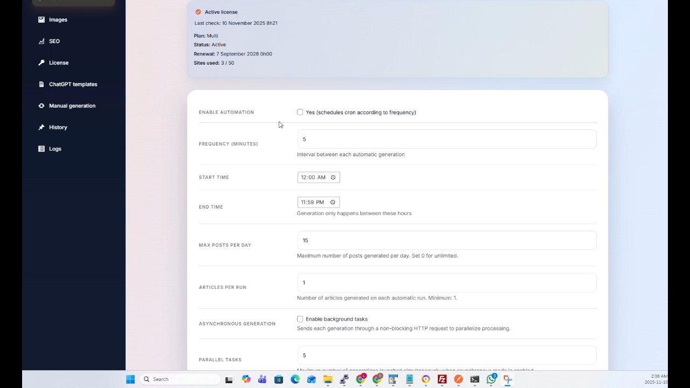Click the Max posts per day field
Image resolution: width=690 pixels, height=388 pixels.
(446, 240)
